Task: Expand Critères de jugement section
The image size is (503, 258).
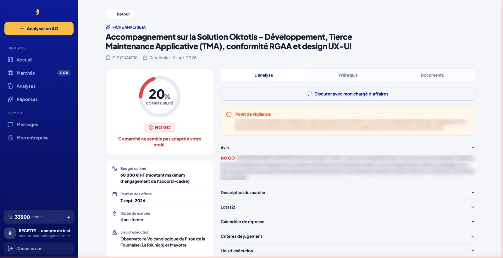Action: [x=348, y=236]
